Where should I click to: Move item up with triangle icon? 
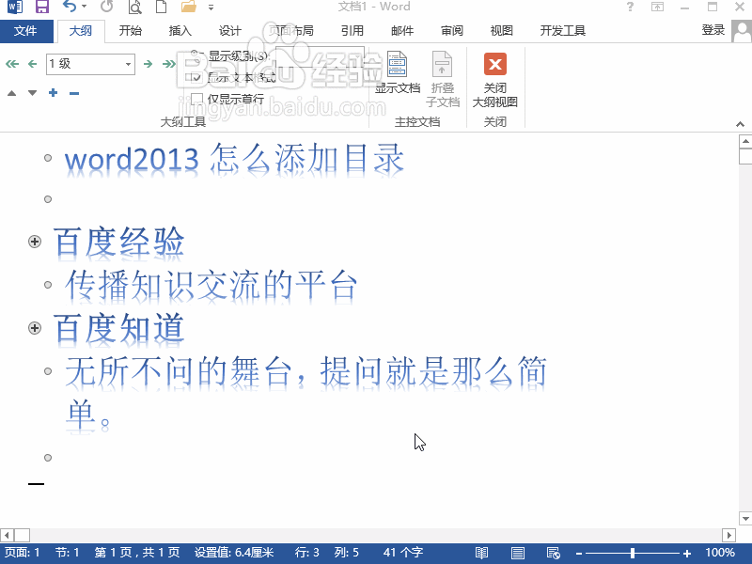[12, 93]
